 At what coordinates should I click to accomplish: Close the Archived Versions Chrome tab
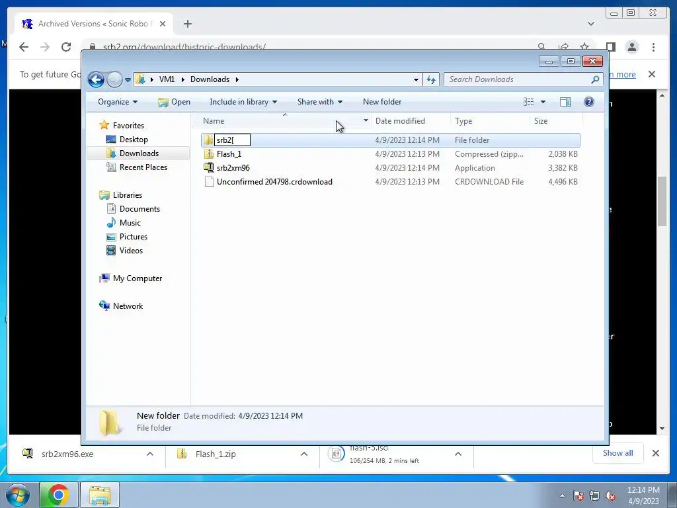pyautogui.click(x=163, y=24)
